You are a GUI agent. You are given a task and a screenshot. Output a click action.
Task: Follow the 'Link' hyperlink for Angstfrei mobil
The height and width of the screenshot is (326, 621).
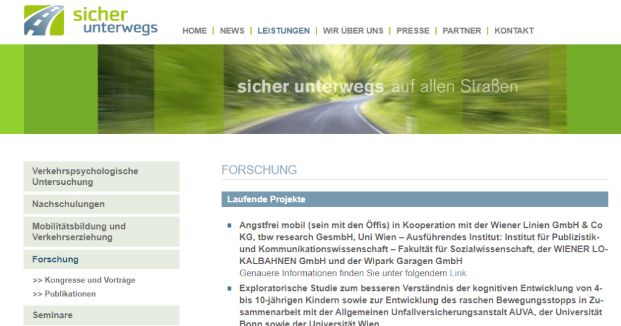click(x=458, y=273)
